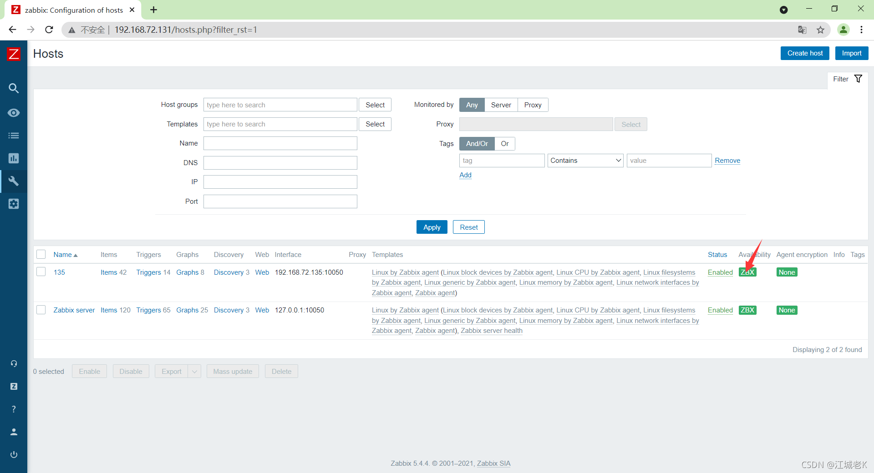Open Items link for host 135
This screenshot has width=874, height=473.
click(109, 272)
